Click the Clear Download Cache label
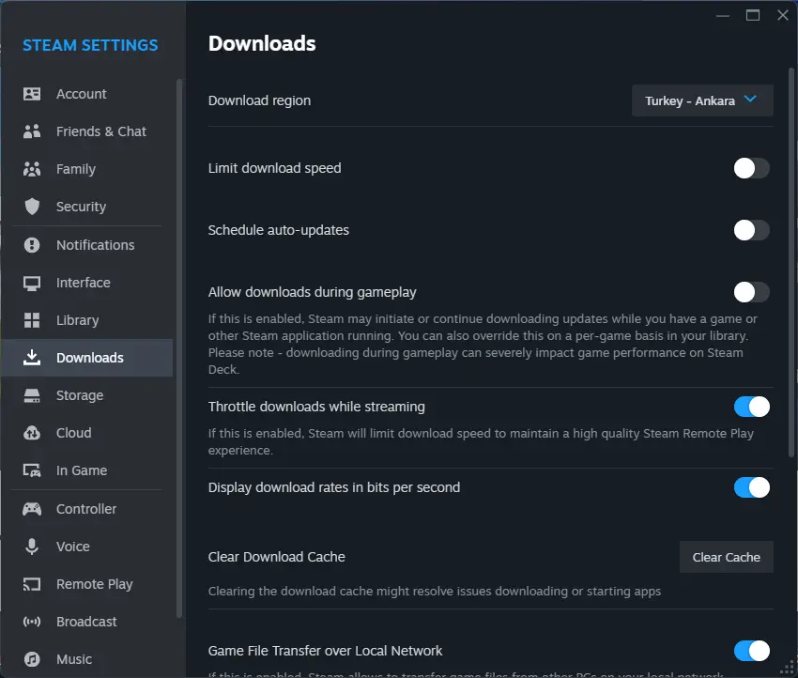This screenshot has width=798, height=678. pos(277,557)
